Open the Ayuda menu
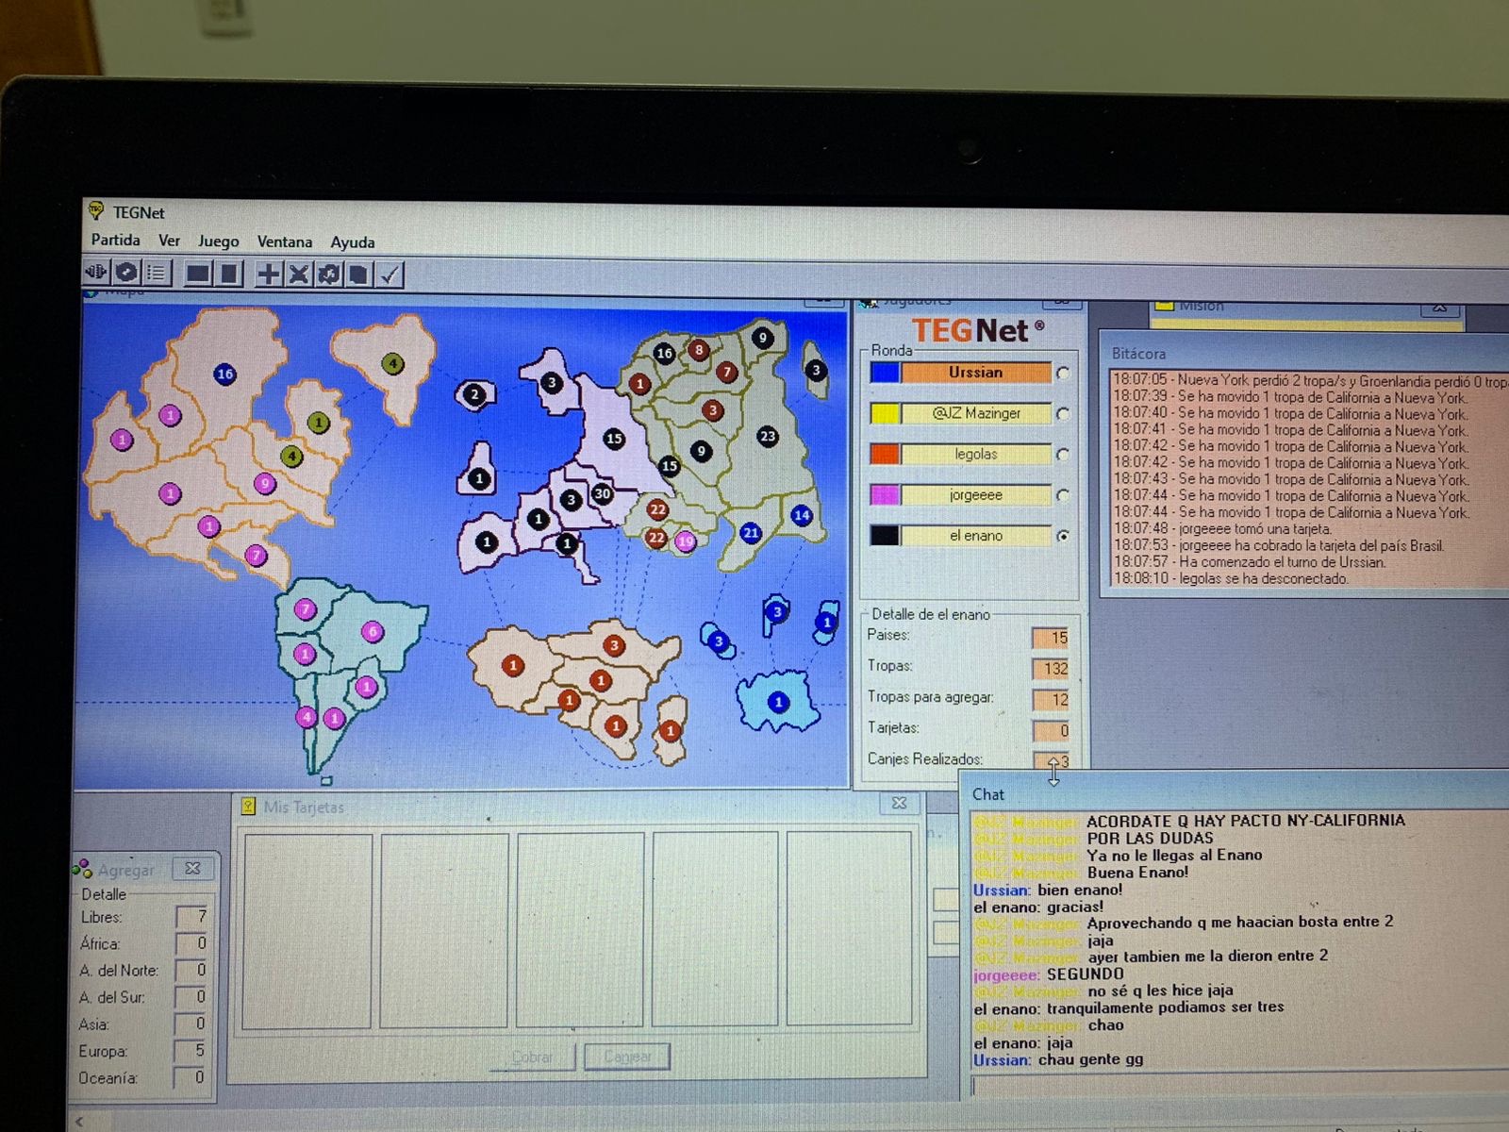Image resolution: width=1509 pixels, height=1132 pixels. (x=353, y=242)
